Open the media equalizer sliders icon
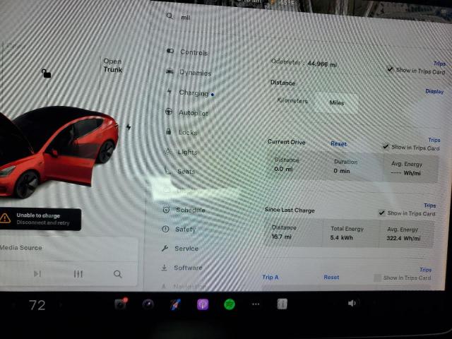The width and height of the screenshot is (452, 339). click(x=78, y=273)
